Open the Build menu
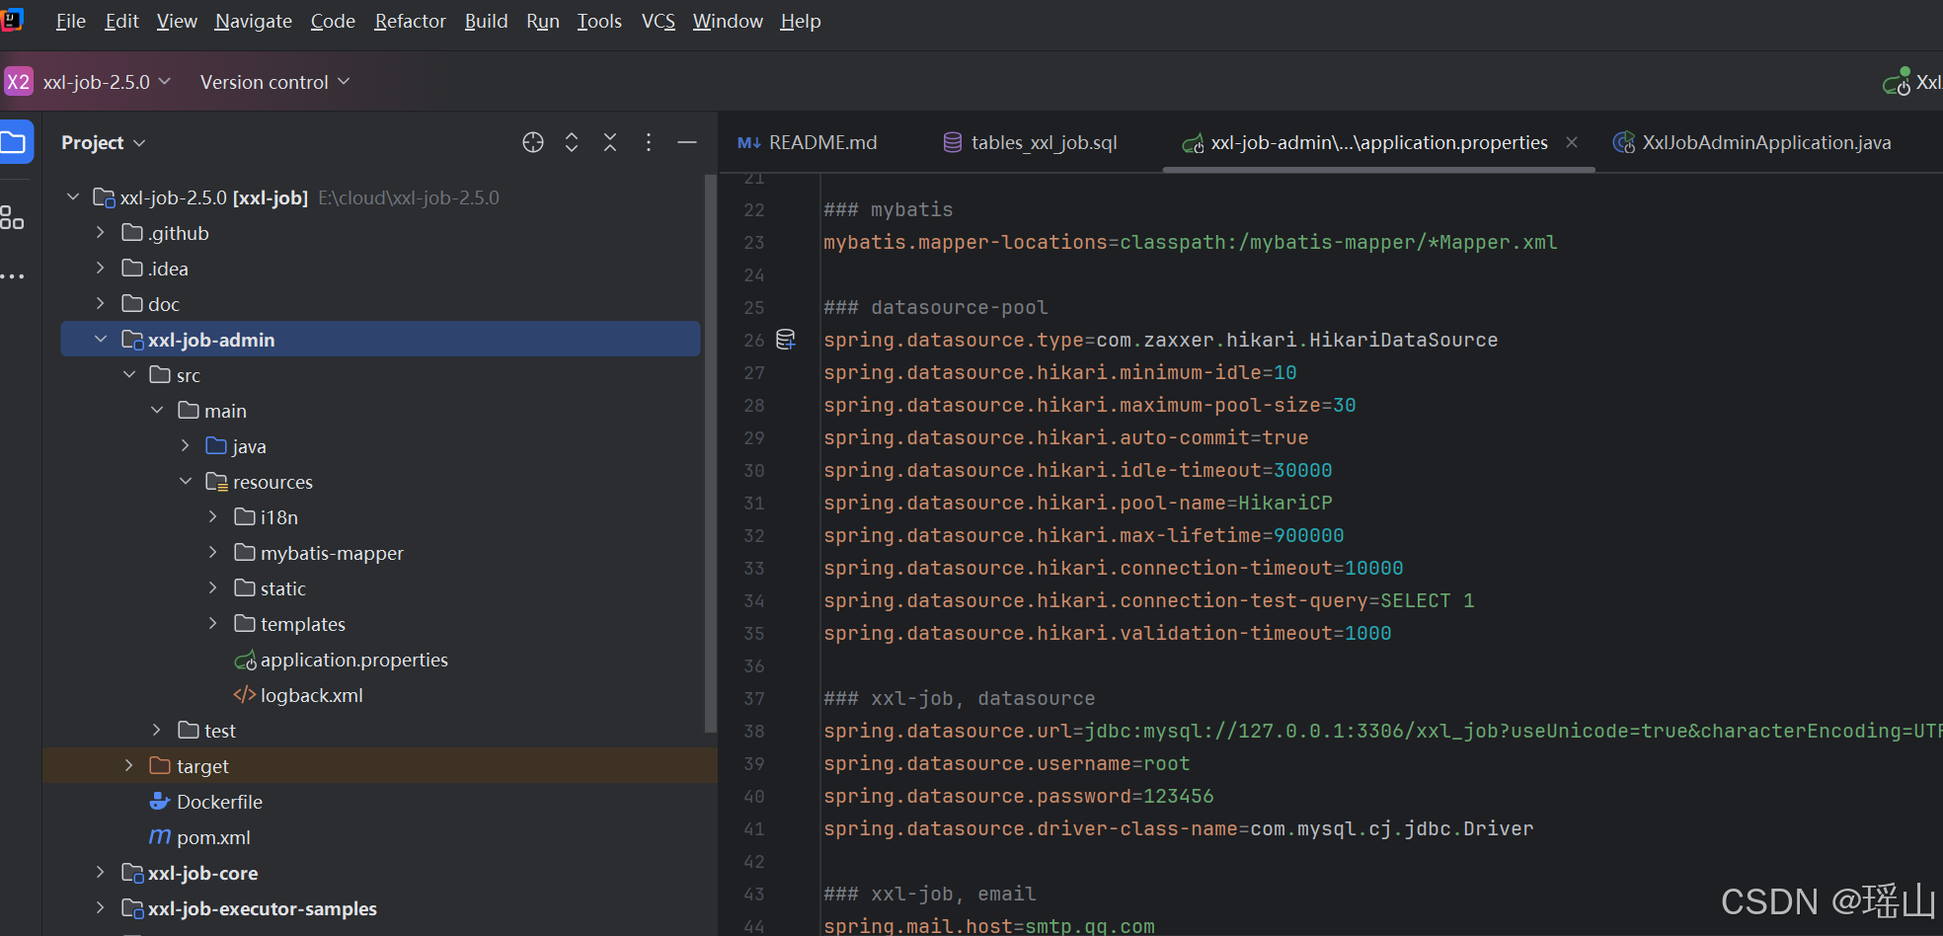1943x936 pixels. [487, 21]
